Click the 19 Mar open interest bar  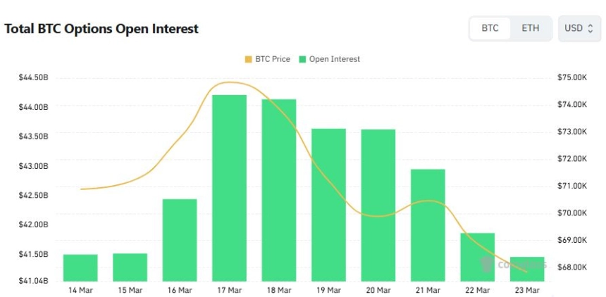coord(328,205)
